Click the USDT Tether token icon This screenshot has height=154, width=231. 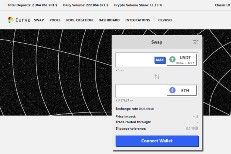pyautogui.click(x=172, y=60)
